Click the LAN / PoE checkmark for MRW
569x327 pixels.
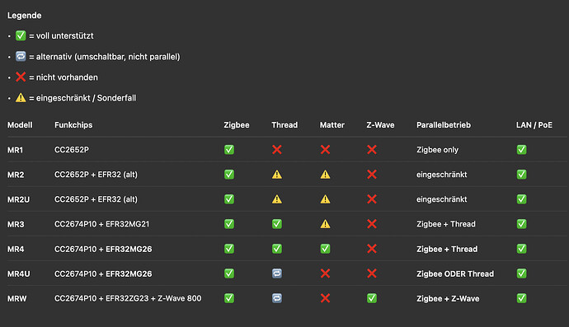click(x=521, y=298)
